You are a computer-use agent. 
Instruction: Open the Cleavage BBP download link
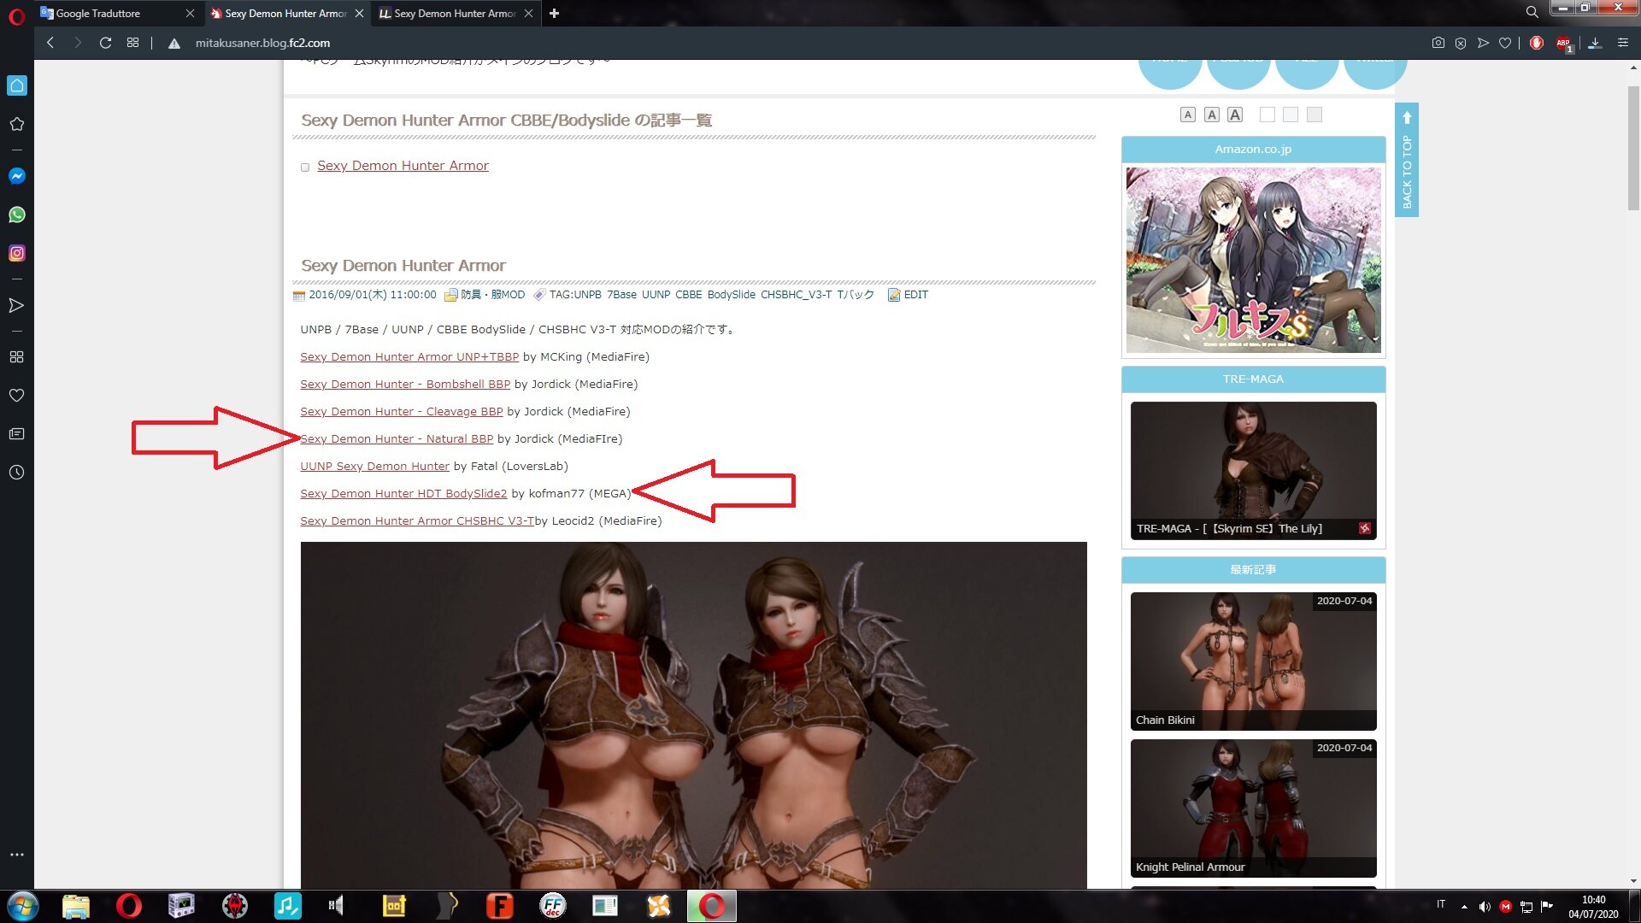click(402, 412)
